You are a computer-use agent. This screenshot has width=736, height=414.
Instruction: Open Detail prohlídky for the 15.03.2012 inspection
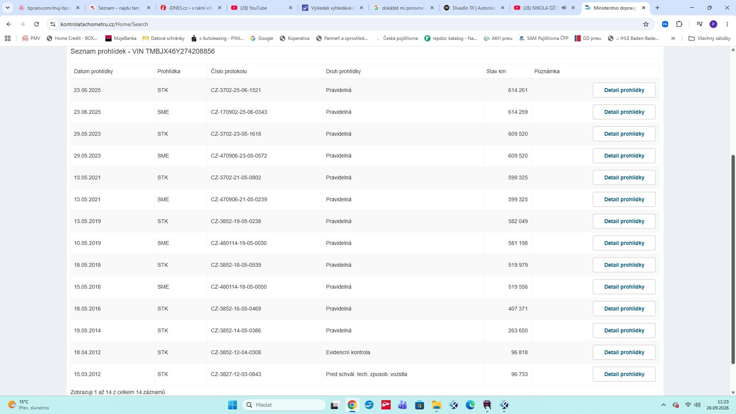[x=624, y=374]
